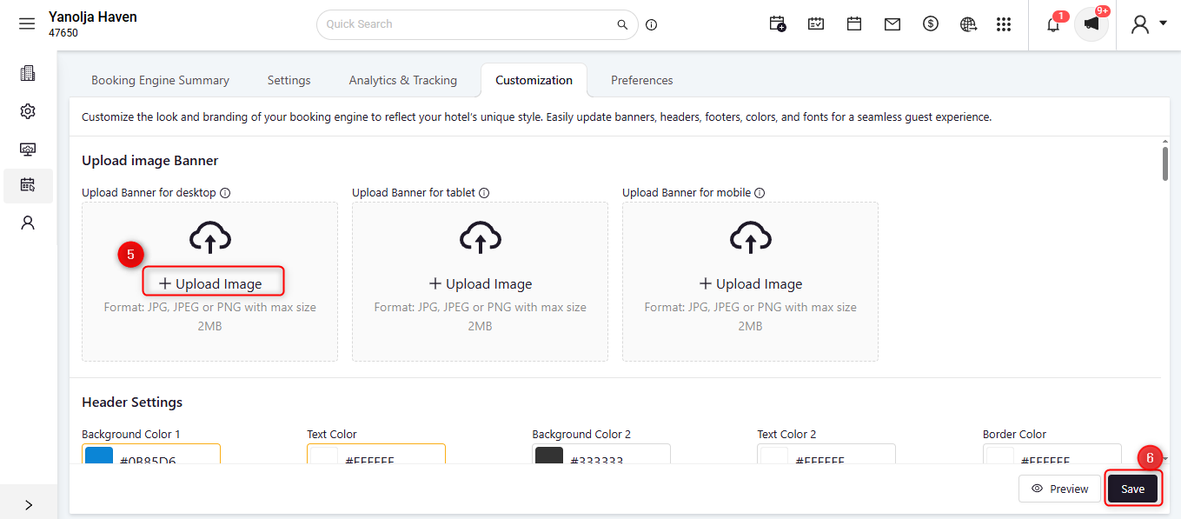Click the dollar coin icon
Image resolution: width=1181 pixels, height=519 pixels.
pos(931,24)
